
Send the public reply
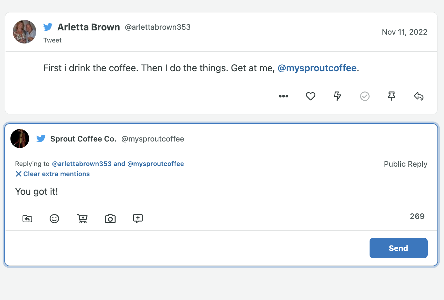click(398, 248)
